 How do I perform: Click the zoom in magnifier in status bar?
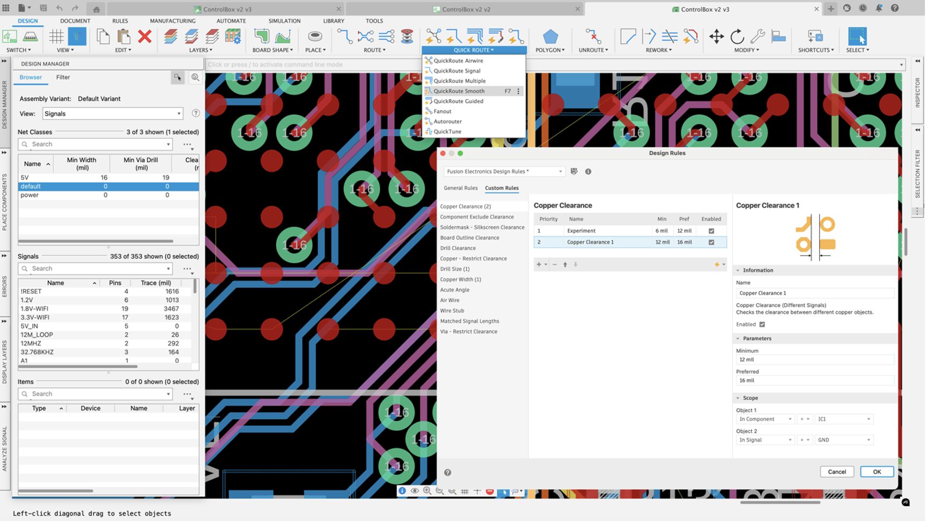(x=427, y=491)
